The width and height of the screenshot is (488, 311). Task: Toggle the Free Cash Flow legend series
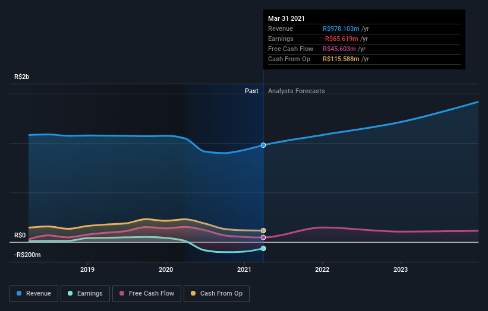tap(147, 294)
